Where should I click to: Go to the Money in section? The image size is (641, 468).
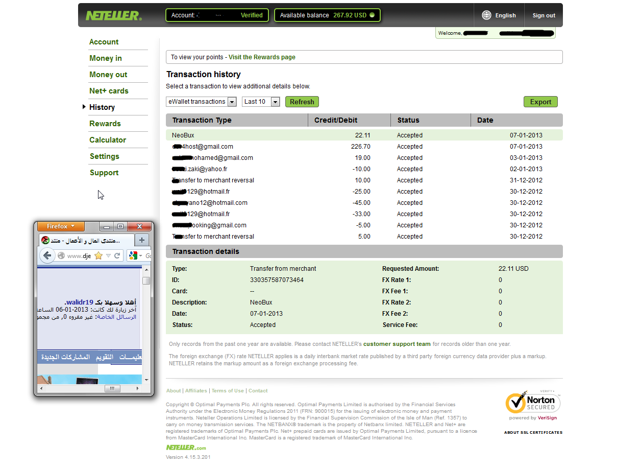point(106,58)
